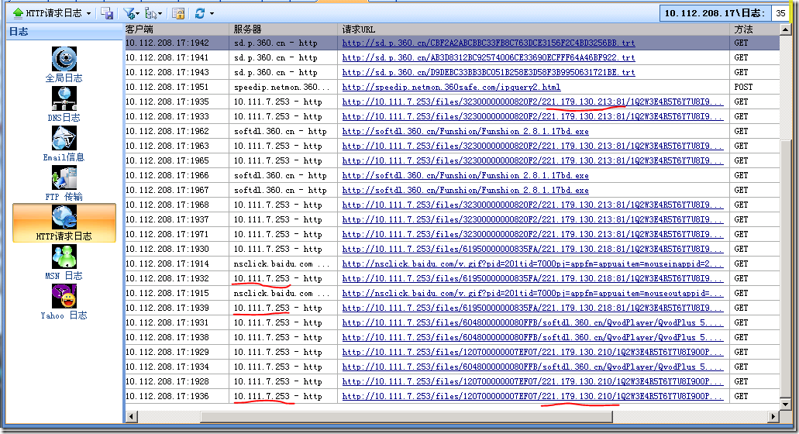Click the save log floppy-disk toolbar icon
The height and width of the screenshot is (434, 799).
pyautogui.click(x=107, y=14)
